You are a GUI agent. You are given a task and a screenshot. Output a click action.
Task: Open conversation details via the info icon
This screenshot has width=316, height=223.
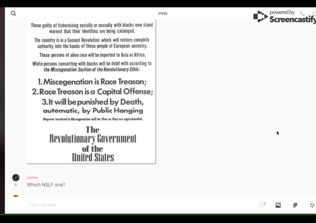coord(313,13)
